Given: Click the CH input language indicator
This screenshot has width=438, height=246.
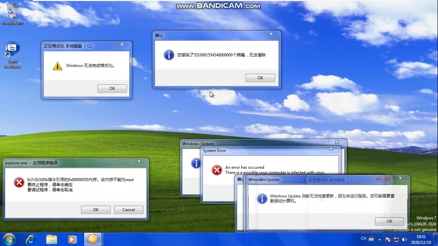Looking at the screenshot, I should coord(363,238).
